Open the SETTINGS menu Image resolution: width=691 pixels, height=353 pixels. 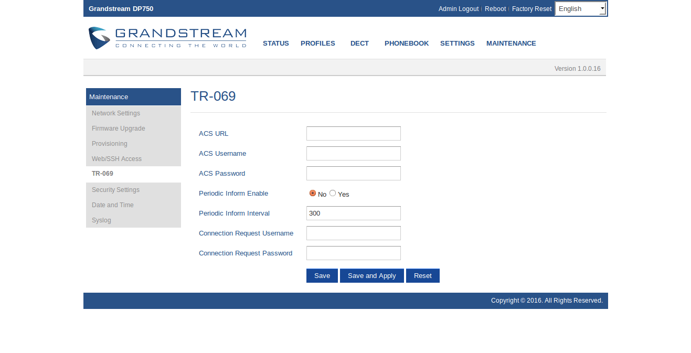tap(457, 44)
